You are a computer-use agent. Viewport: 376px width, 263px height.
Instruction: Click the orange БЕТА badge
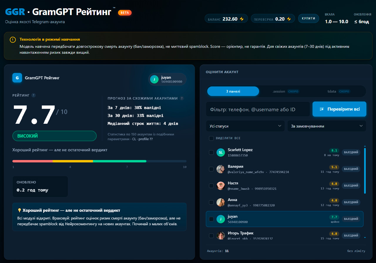pyautogui.click(x=125, y=13)
